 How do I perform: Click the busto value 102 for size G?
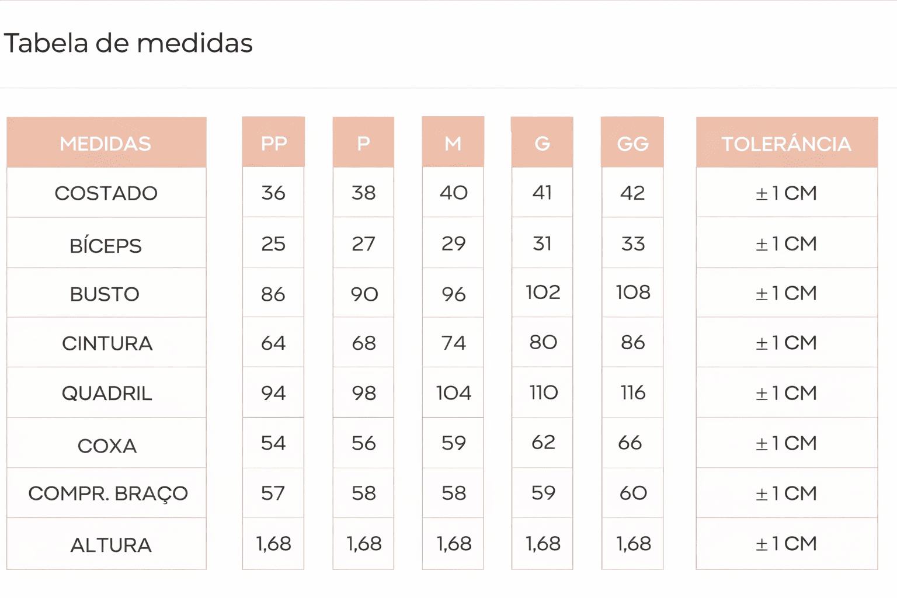543,293
